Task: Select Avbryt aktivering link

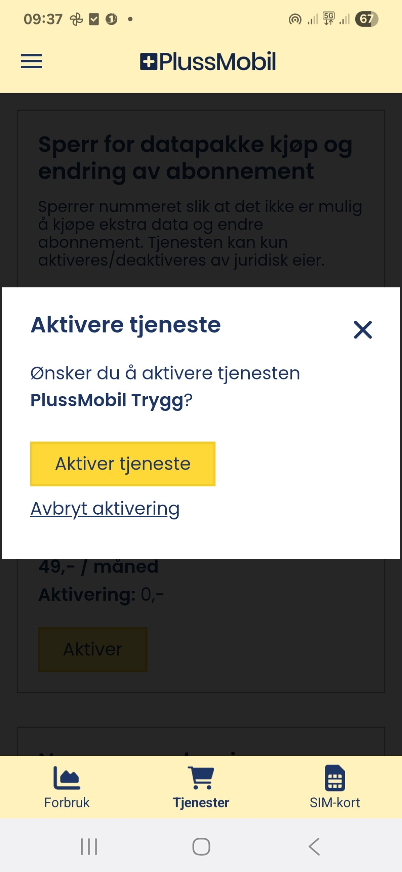Action: click(x=105, y=509)
